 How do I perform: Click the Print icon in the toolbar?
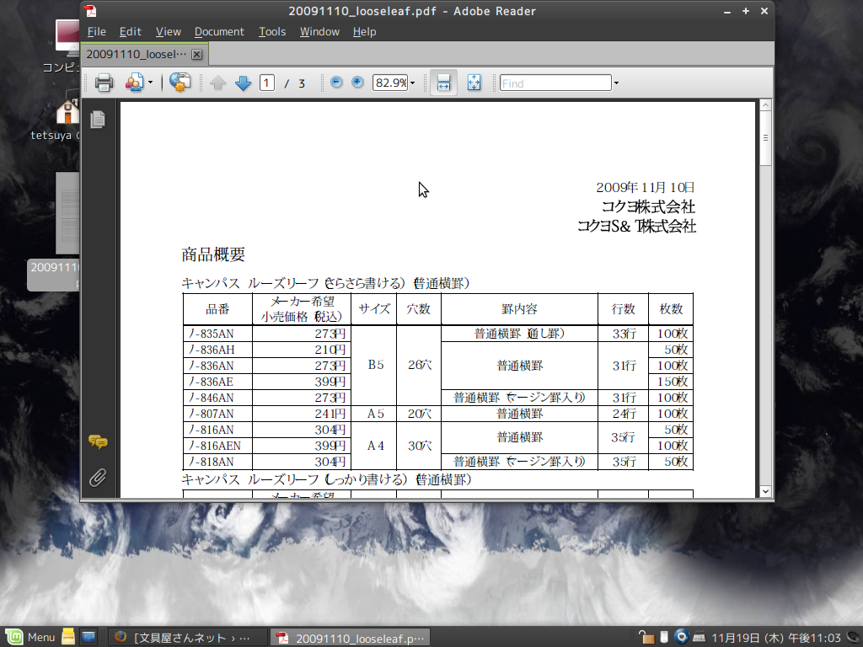tap(104, 83)
